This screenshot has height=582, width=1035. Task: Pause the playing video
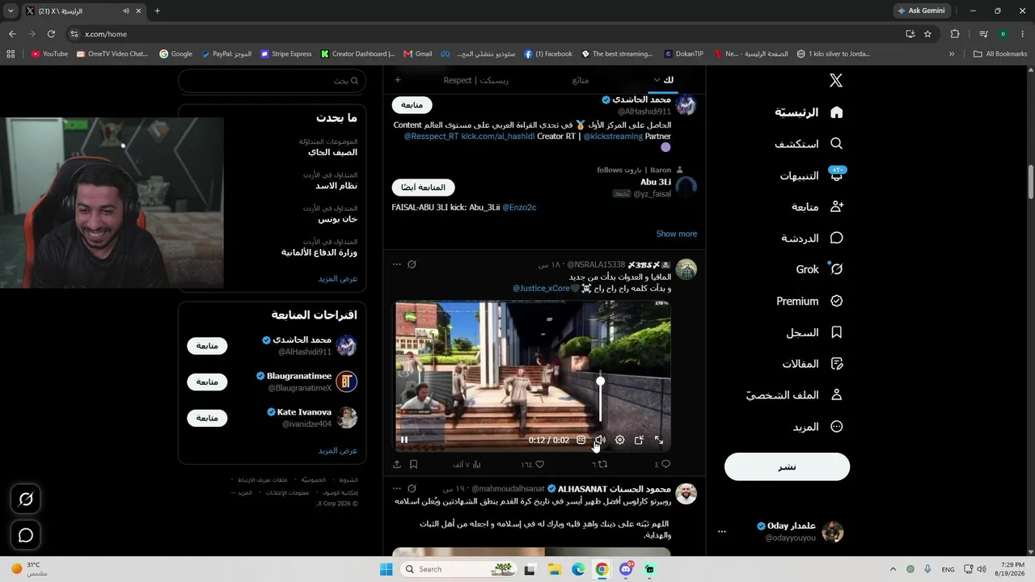(404, 440)
